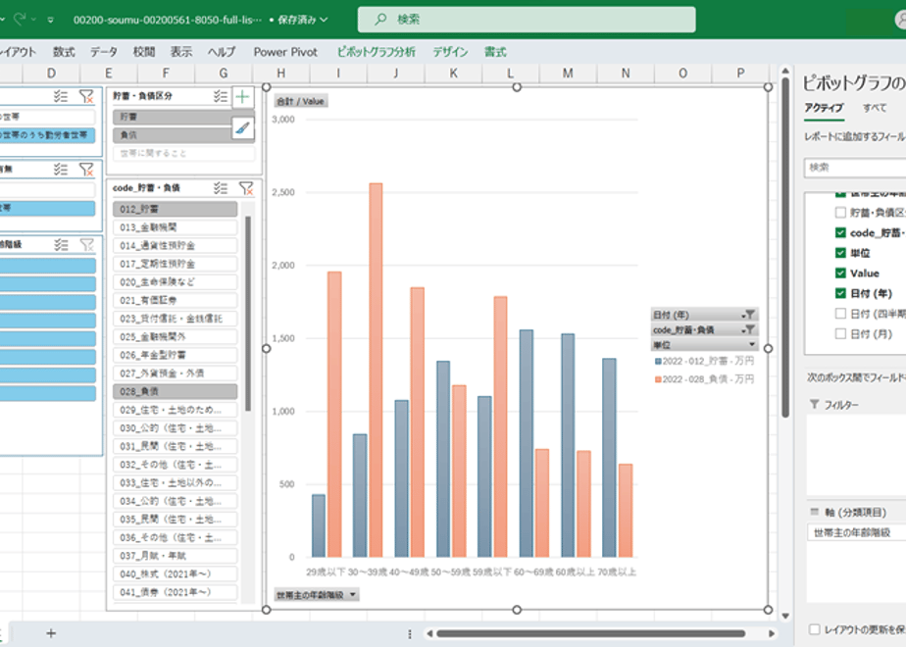This screenshot has width=906, height=647.
Task: Open the Power Pivot ribbon tab
Action: point(285,52)
